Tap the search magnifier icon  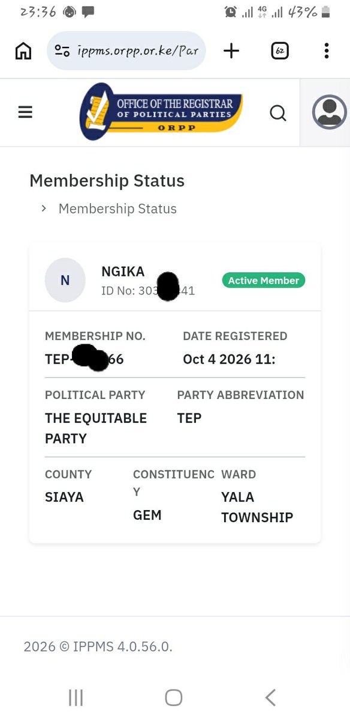pyautogui.click(x=277, y=112)
